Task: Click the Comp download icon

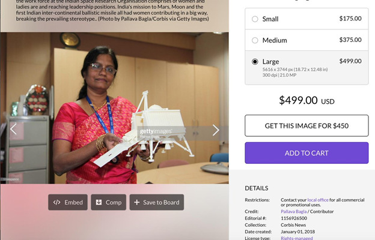Action: tap(99, 202)
